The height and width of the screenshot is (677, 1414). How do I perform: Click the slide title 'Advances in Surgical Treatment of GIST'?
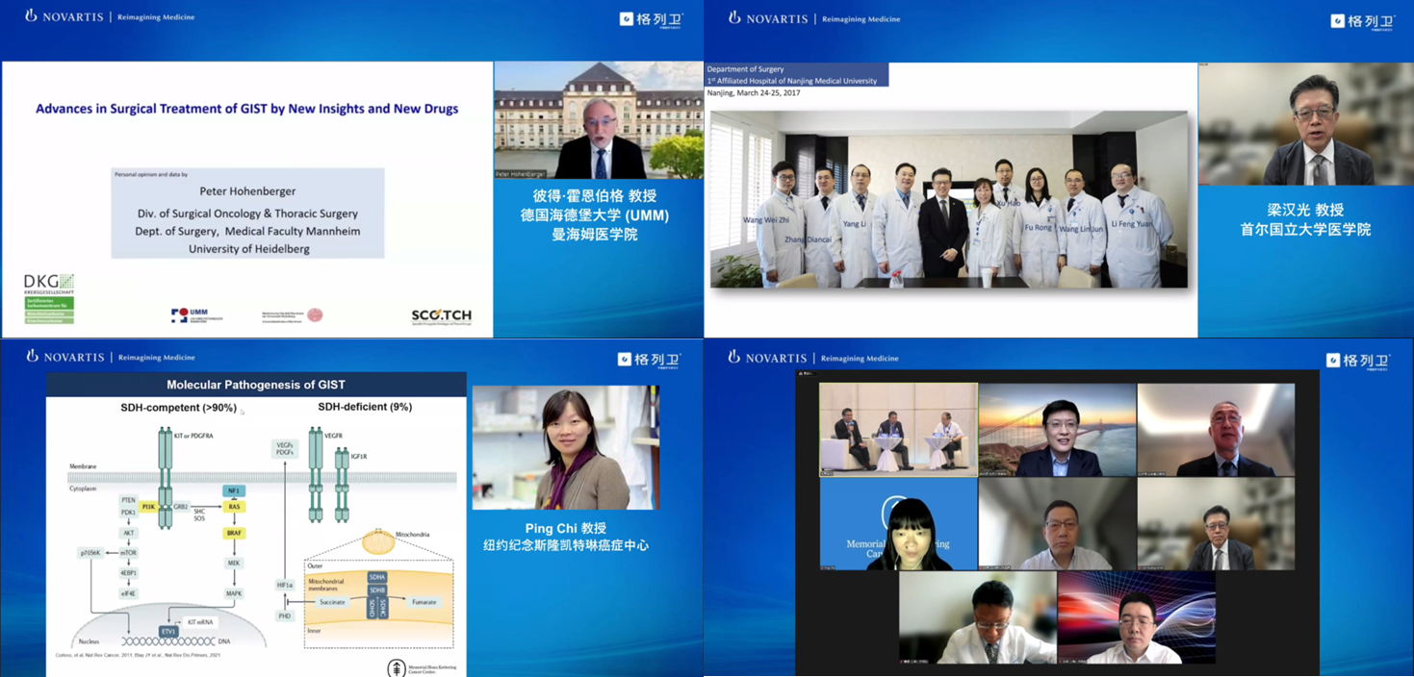tap(247, 109)
